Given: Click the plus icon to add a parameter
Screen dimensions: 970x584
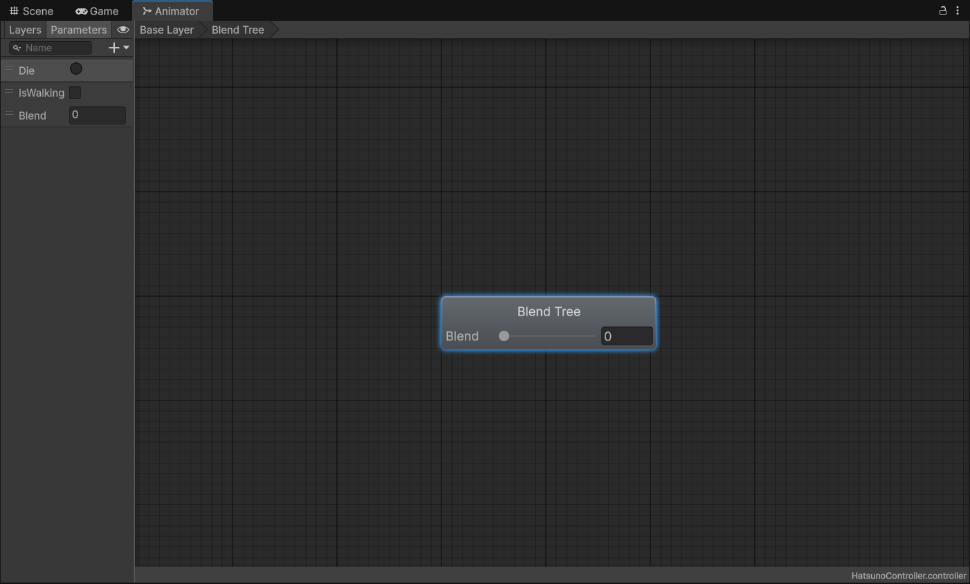Looking at the screenshot, I should coord(114,48).
